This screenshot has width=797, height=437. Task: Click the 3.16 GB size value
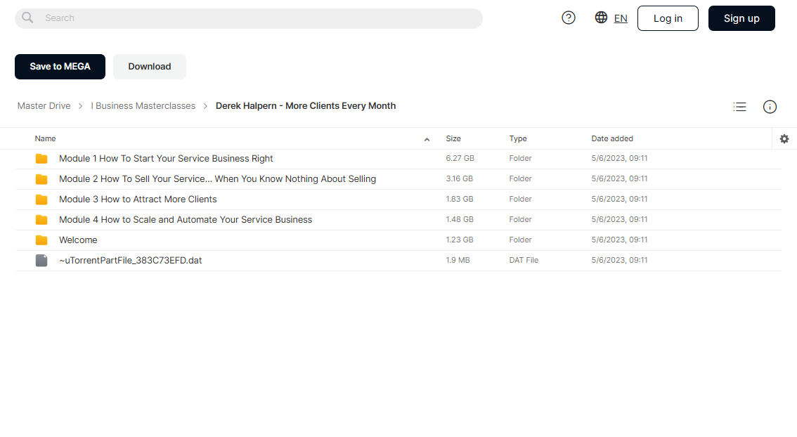(x=460, y=179)
